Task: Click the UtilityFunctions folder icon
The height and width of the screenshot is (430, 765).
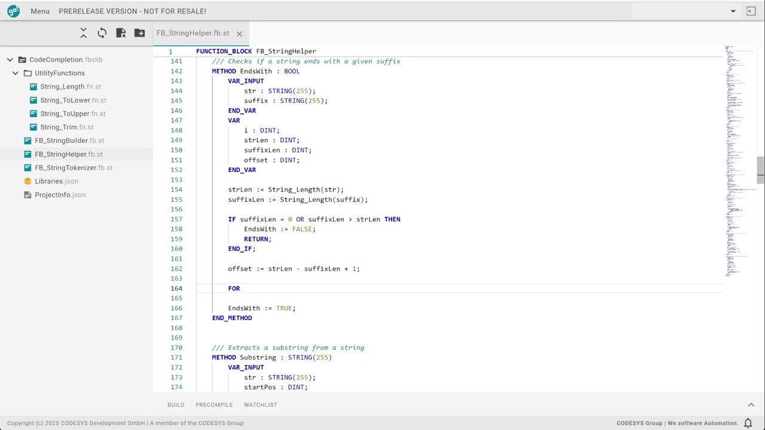Action: point(27,73)
